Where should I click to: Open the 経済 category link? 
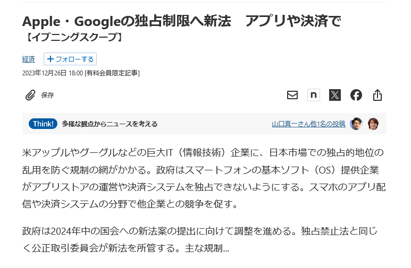click(28, 59)
